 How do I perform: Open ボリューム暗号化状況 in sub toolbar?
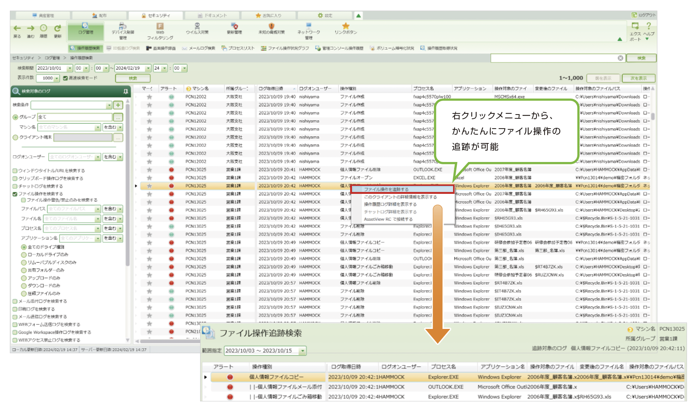pyautogui.click(x=392, y=48)
